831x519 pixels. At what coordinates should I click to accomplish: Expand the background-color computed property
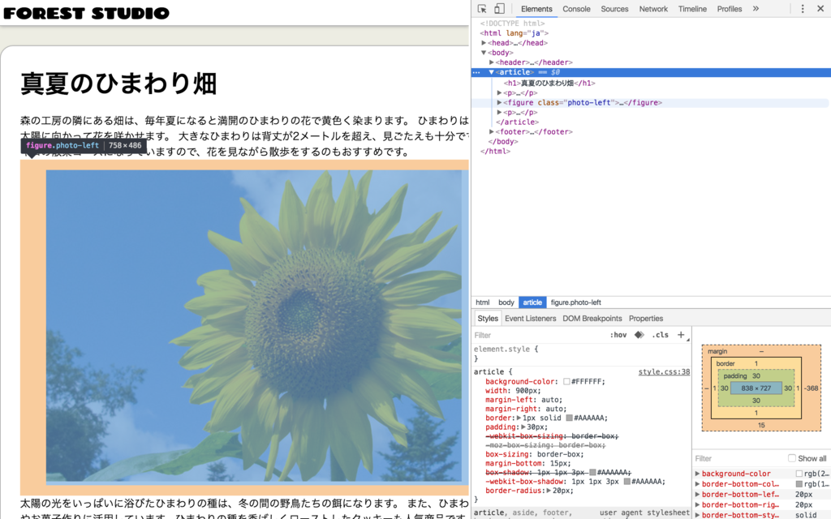tap(699, 473)
